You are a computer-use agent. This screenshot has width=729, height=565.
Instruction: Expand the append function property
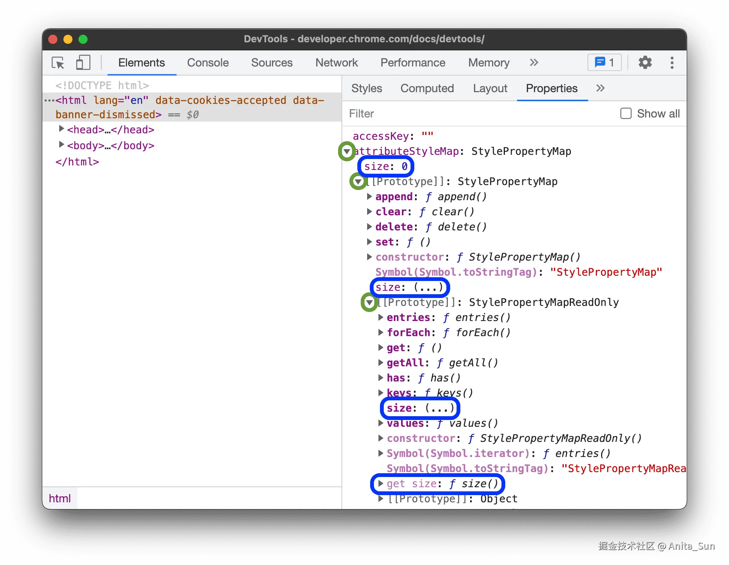(x=370, y=197)
